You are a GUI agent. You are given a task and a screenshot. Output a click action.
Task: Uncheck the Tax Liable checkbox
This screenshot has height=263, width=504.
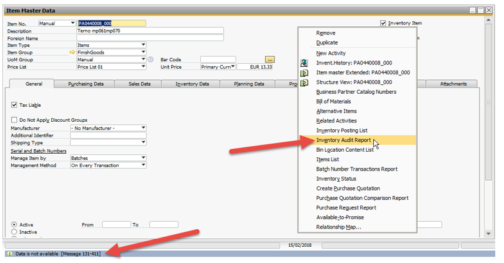tap(14, 105)
